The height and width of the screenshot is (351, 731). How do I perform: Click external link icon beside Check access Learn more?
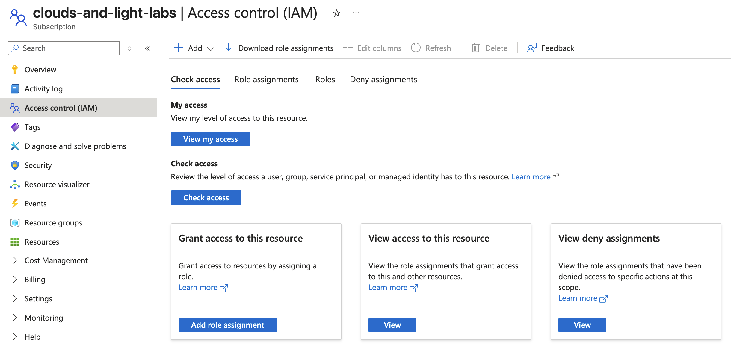point(556,177)
